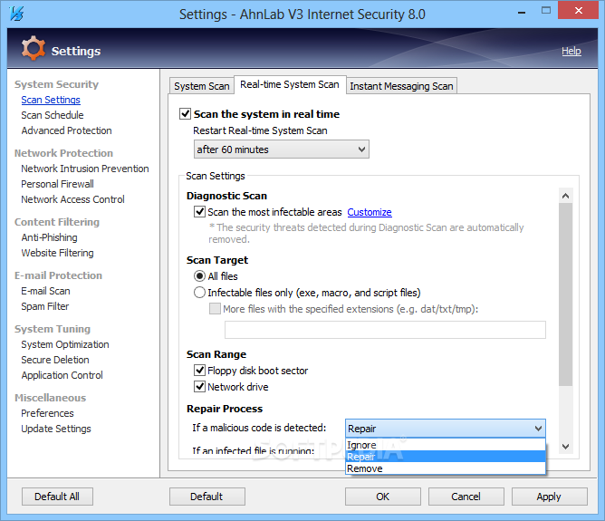Open Network Intrusion Prevention settings

[x=85, y=169]
